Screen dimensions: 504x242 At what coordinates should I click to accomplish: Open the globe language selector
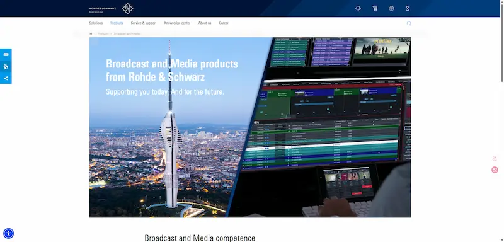pos(391,8)
